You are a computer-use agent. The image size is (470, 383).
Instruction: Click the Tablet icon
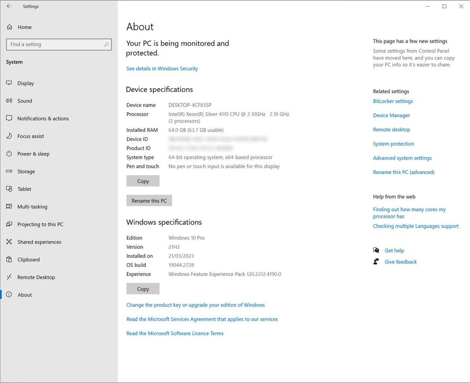point(9,189)
